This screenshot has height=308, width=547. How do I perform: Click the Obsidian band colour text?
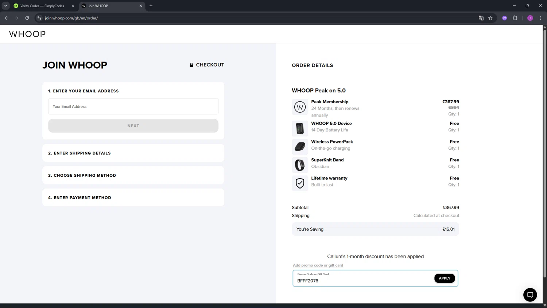pyautogui.click(x=320, y=166)
